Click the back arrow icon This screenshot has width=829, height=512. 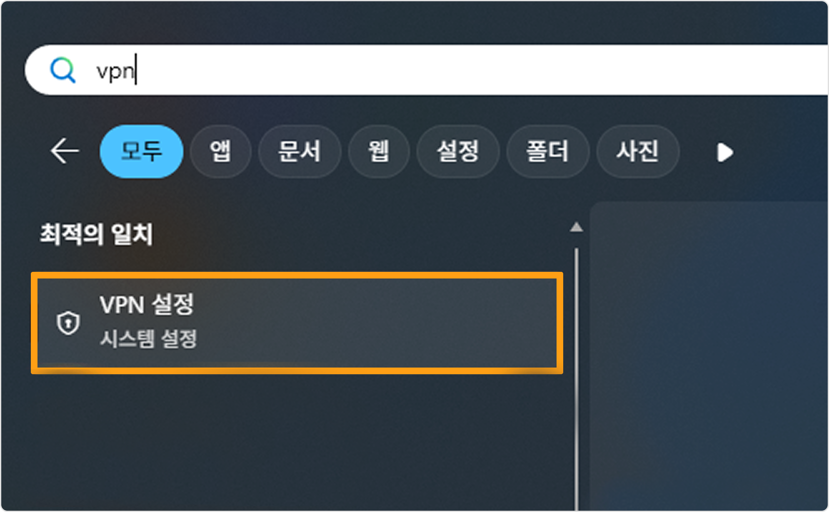pyautogui.click(x=65, y=151)
